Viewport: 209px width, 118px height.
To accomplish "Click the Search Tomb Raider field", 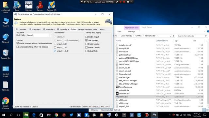I will (x=192, y=36).
